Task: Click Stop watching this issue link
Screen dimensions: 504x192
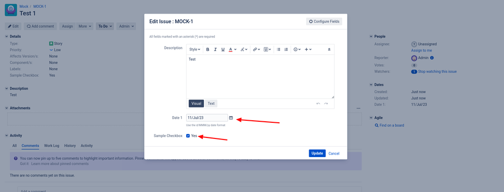Action: click(437, 72)
